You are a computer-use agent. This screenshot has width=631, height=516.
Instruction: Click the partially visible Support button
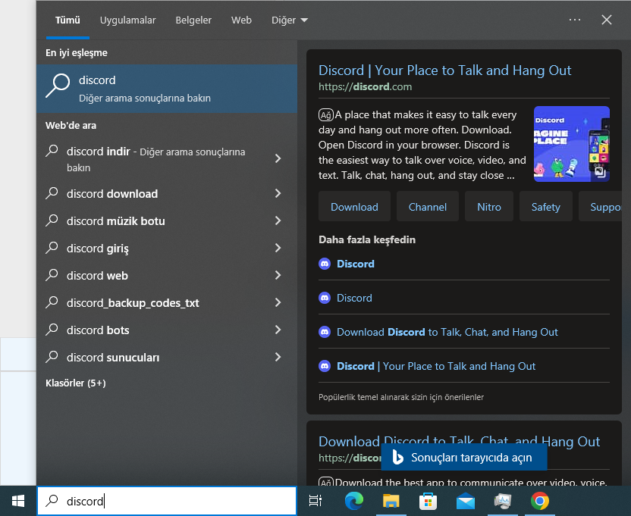pyautogui.click(x=601, y=207)
